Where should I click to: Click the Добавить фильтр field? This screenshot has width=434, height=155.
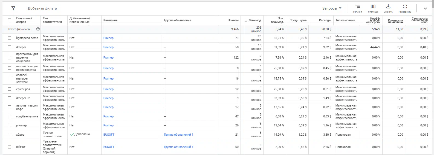(42, 8)
